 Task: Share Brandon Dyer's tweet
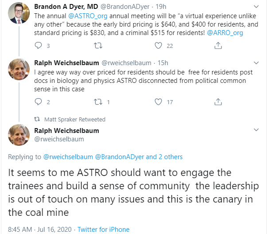pos(218,46)
